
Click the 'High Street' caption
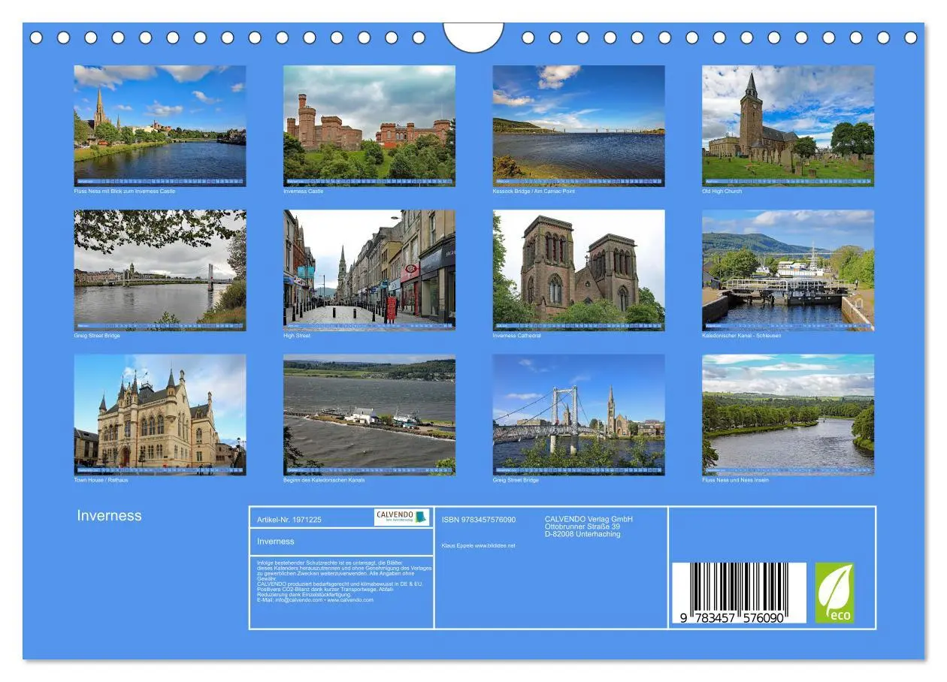point(297,336)
